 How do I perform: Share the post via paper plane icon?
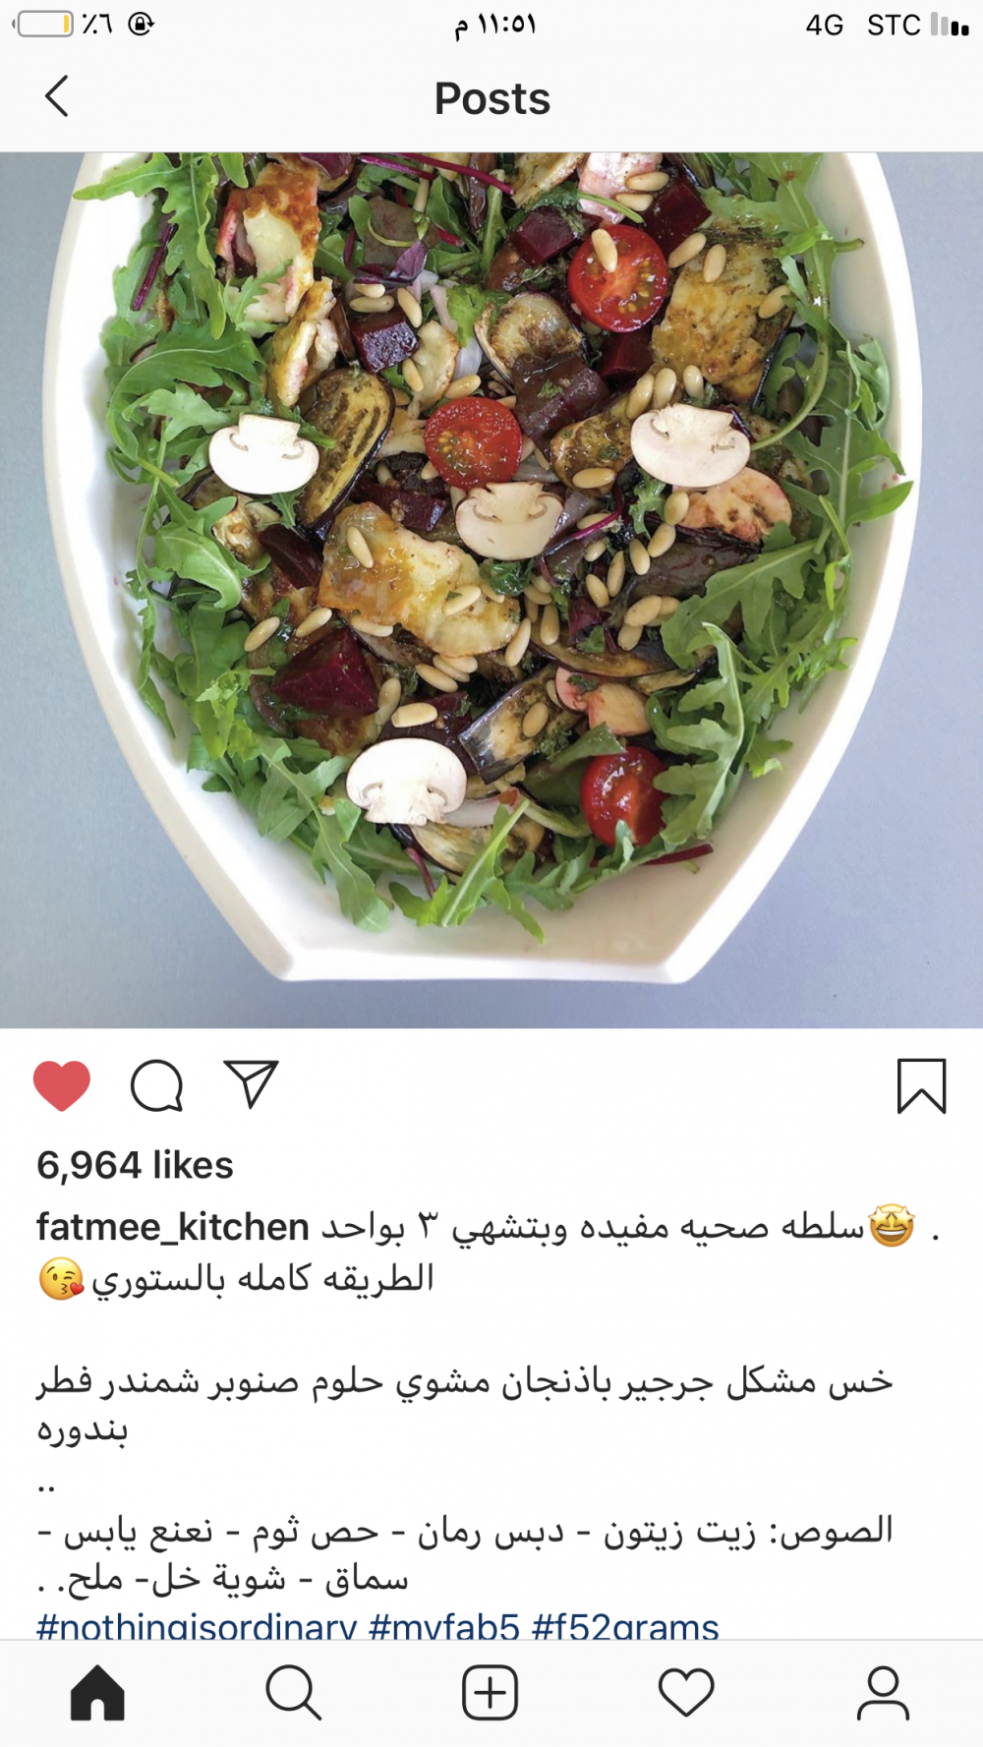(251, 1084)
